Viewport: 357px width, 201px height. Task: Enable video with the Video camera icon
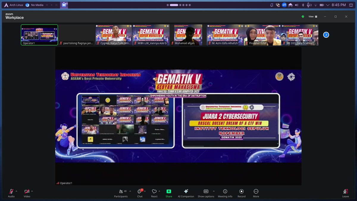27,191
